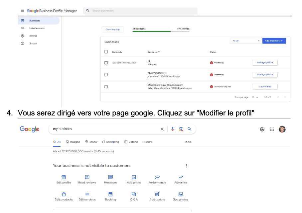The image size is (302, 213).
Task: Click the Advertise icon
Action: click(181, 177)
